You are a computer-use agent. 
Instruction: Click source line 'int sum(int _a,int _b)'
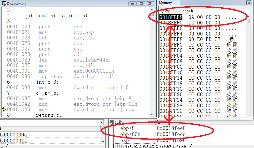[x=56, y=16]
